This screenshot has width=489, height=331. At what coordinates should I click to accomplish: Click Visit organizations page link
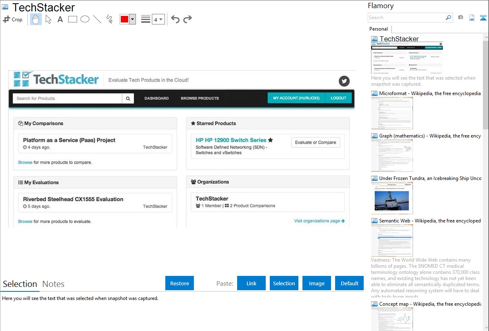319,221
